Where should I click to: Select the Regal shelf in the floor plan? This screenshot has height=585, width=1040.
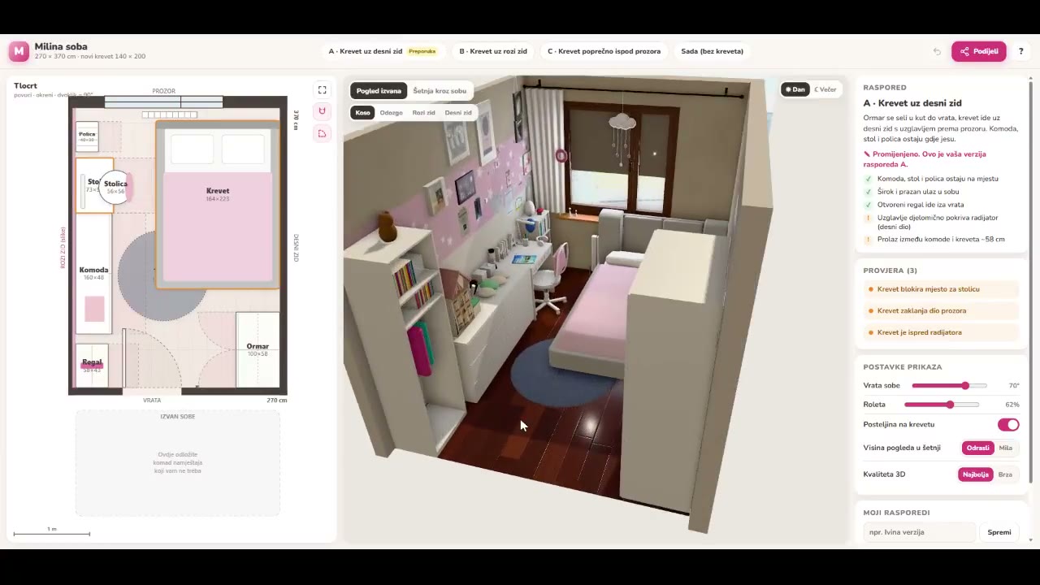click(x=92, y=366)
